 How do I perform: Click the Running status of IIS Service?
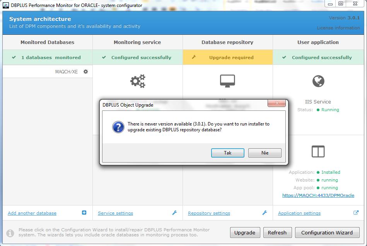click(x=330, y=110)
